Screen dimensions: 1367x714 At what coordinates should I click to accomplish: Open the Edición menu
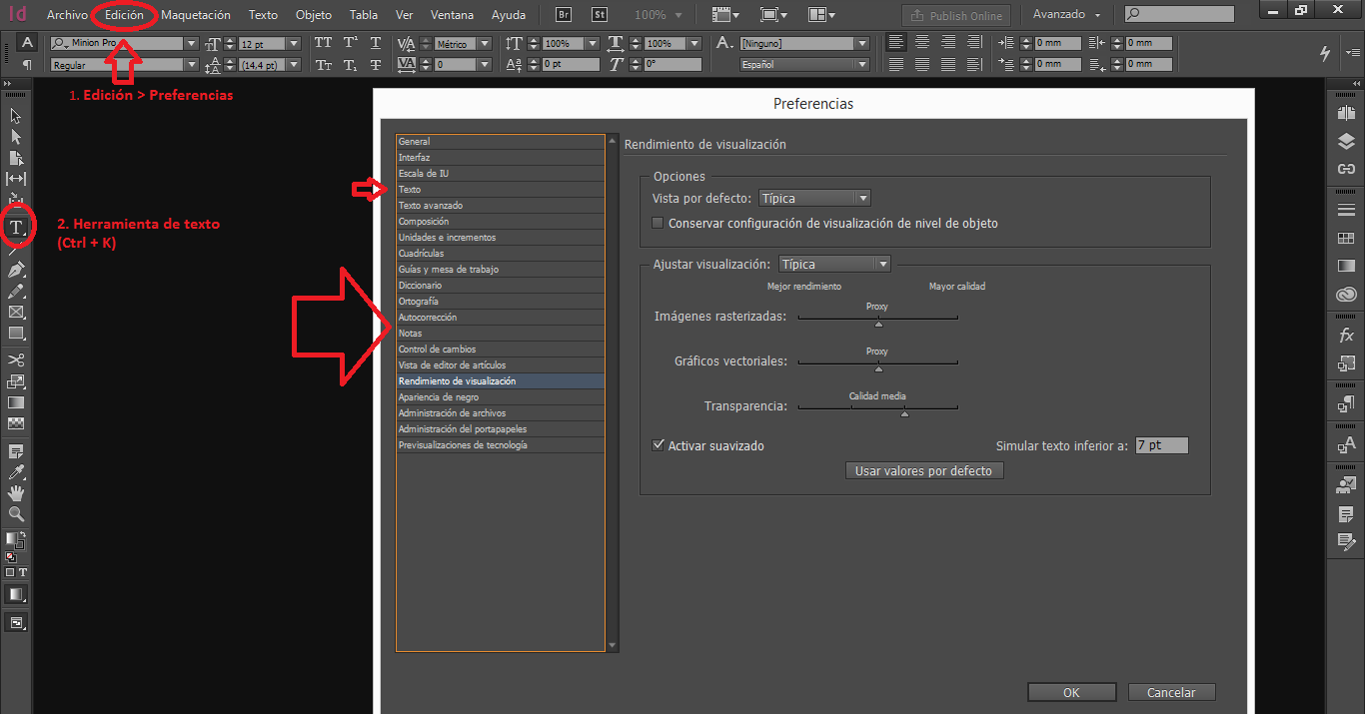click(x=124, y=15)
